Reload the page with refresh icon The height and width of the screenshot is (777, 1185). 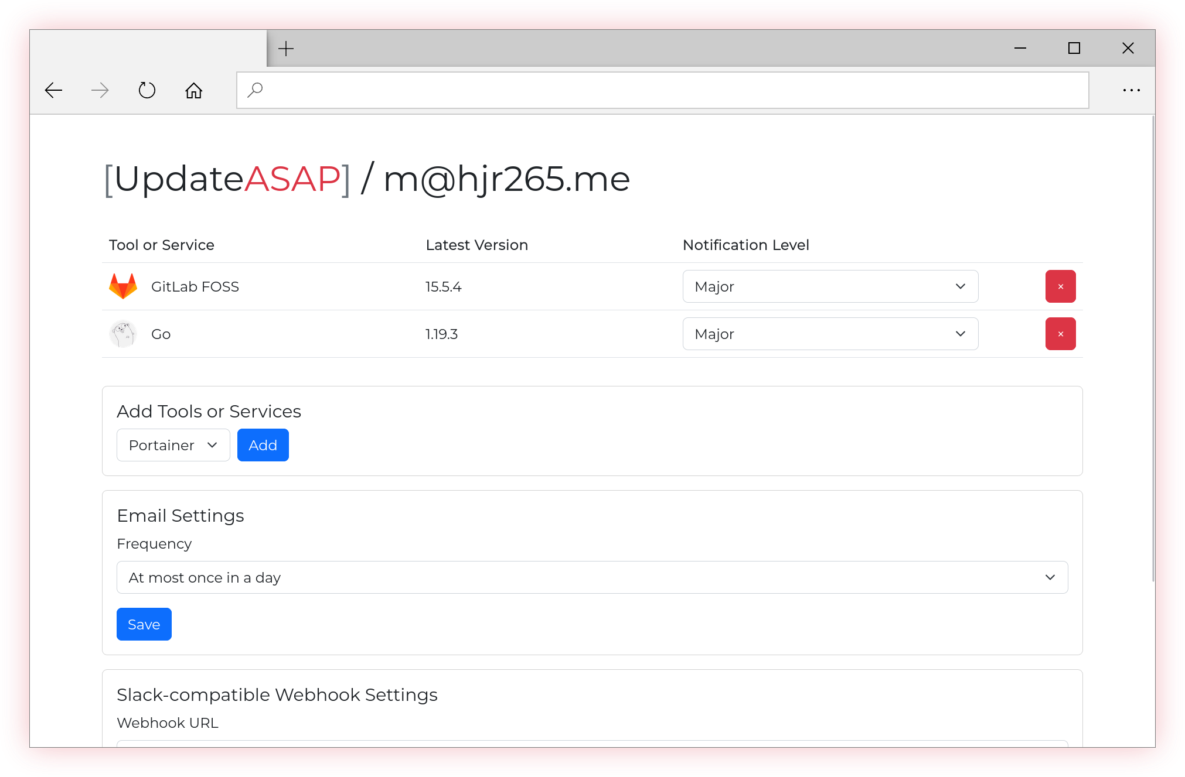click(x=147, y=90)
